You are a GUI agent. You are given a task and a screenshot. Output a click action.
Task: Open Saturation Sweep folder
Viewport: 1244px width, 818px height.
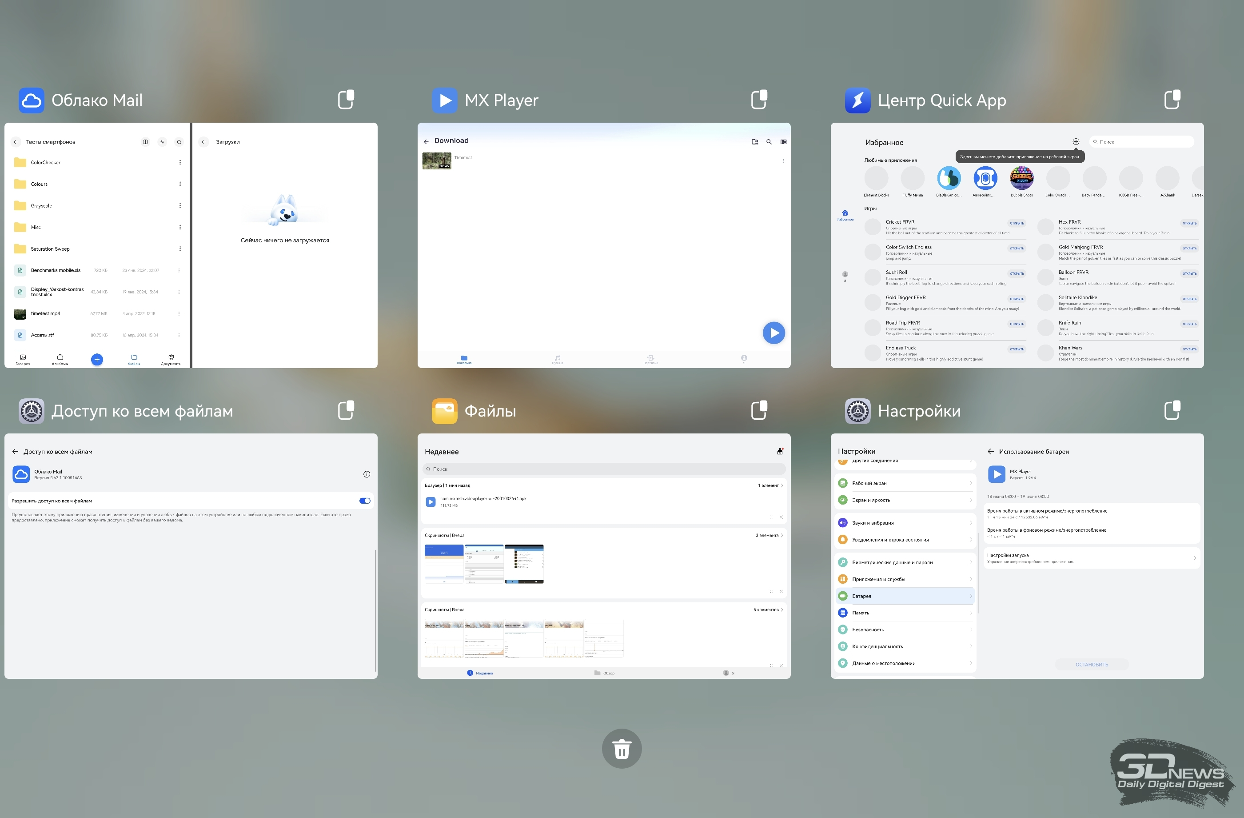[x=97, y=249]
